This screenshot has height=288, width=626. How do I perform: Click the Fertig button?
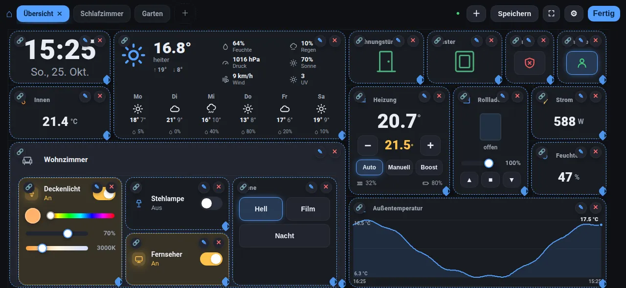(604, 14)
